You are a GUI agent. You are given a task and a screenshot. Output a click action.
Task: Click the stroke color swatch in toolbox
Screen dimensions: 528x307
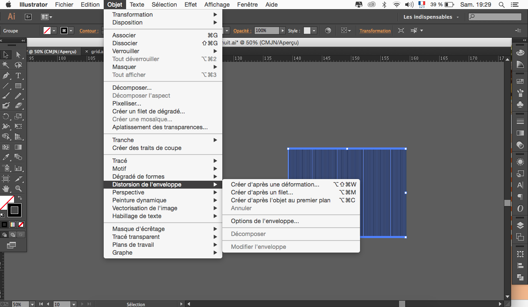pyautogui.click(x=15, y=210)
